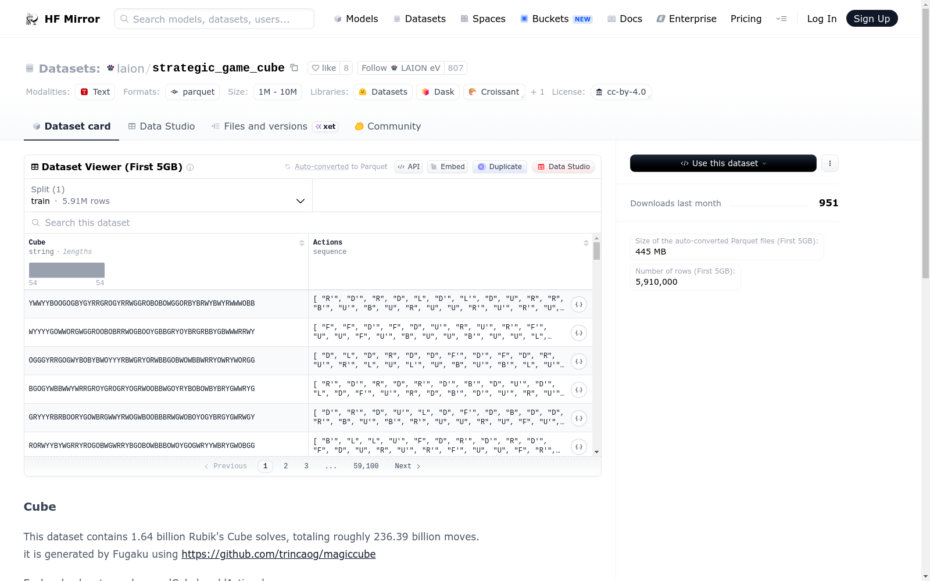This screenshot has height=581, width=930.
Task: Duplicate the dataset
Action: [x=500, y=167]
